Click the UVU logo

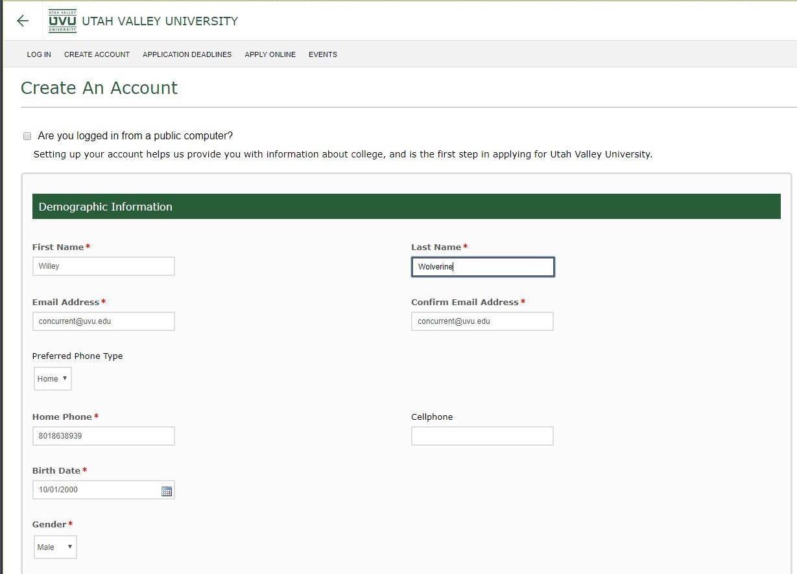(62, 21)
